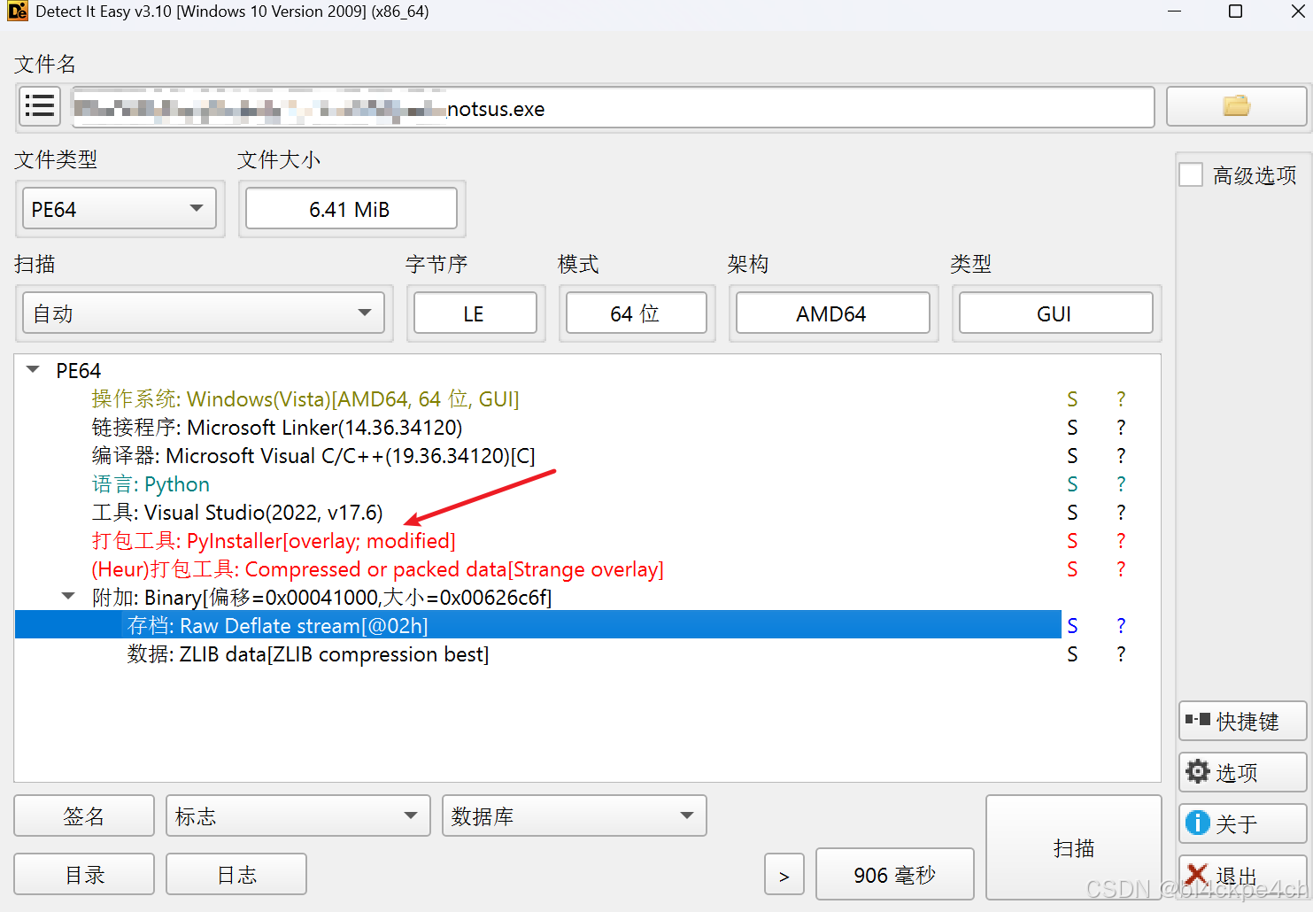Maximize the Detect It Easy window

[x=1236, y=12]
